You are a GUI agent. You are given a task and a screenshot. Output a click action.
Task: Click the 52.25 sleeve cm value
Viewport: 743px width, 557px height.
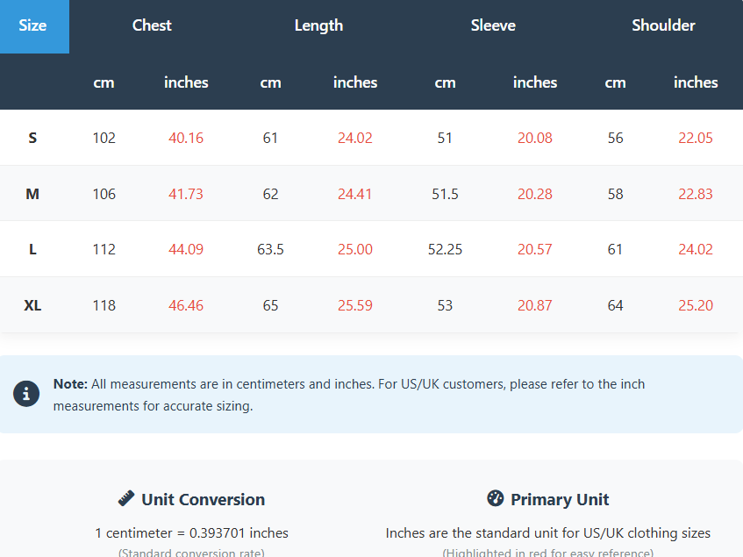click(x=445, y=249)
